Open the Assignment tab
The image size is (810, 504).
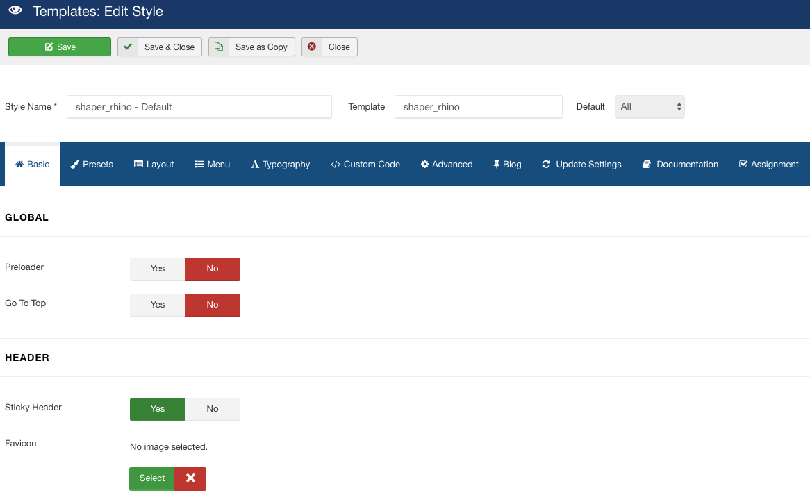coord(768,165)
